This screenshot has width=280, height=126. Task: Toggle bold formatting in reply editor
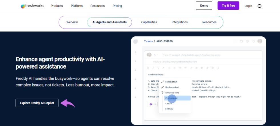click(x=148, y=68)
